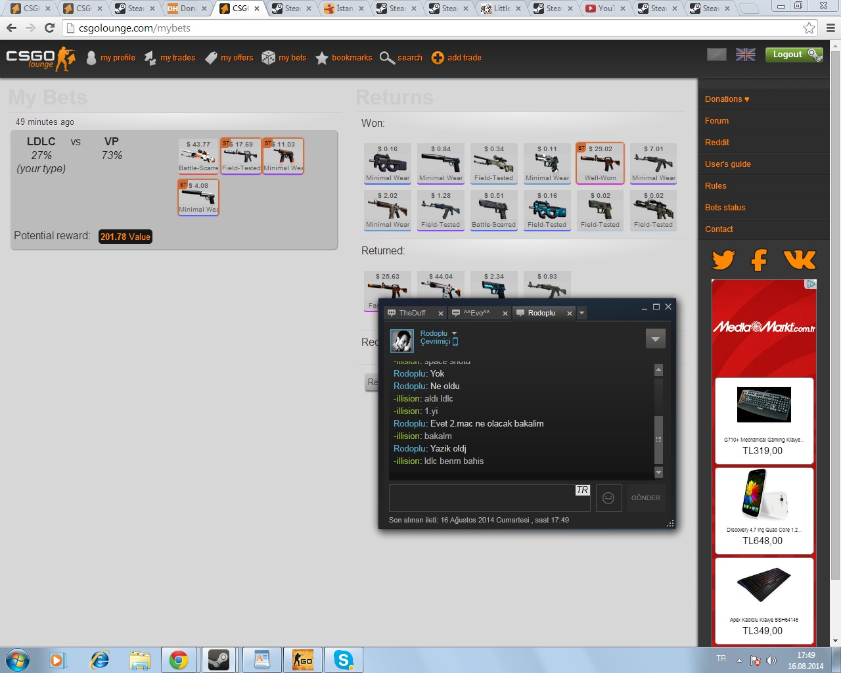The width and height of the screenshot is (841, 673).
Task: Open Skype from the taskbar
Action: coord(344,660)
